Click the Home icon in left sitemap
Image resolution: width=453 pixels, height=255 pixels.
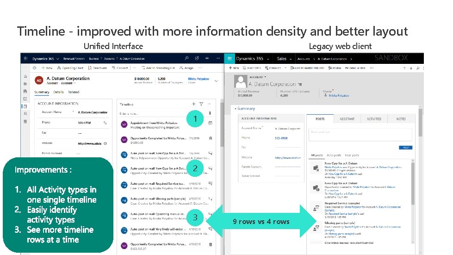click(25, 76)
